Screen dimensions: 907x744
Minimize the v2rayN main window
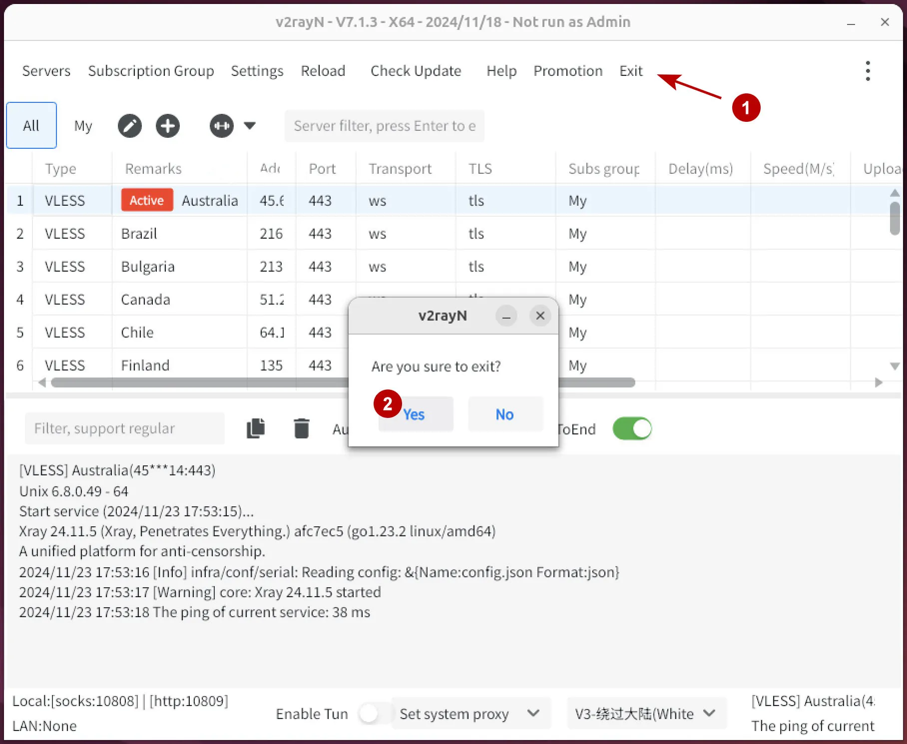click(x=851, y=22)
